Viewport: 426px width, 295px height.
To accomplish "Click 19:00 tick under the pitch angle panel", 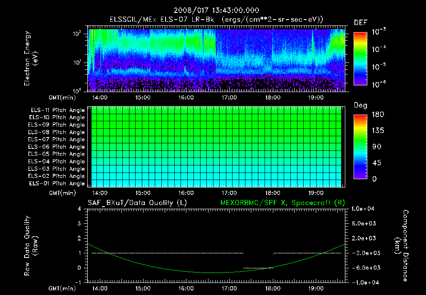I will tap(316, 193).
